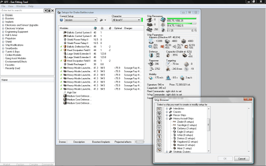Open the View menu
This screenshot has width=266, height=166.
pos(10,6)
